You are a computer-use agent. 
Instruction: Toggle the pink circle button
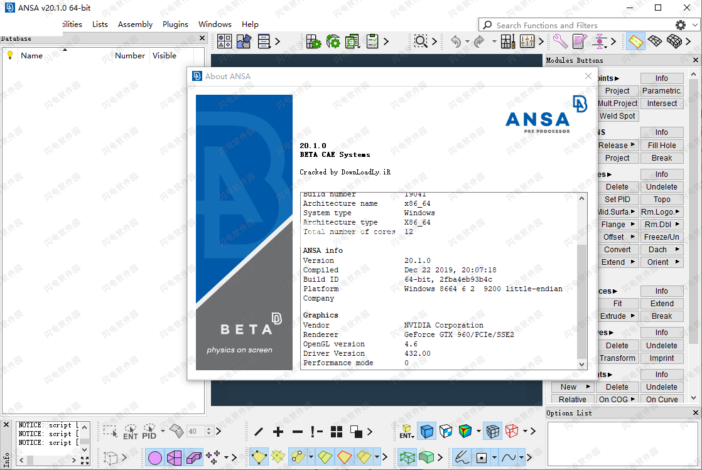click(155, 457)
